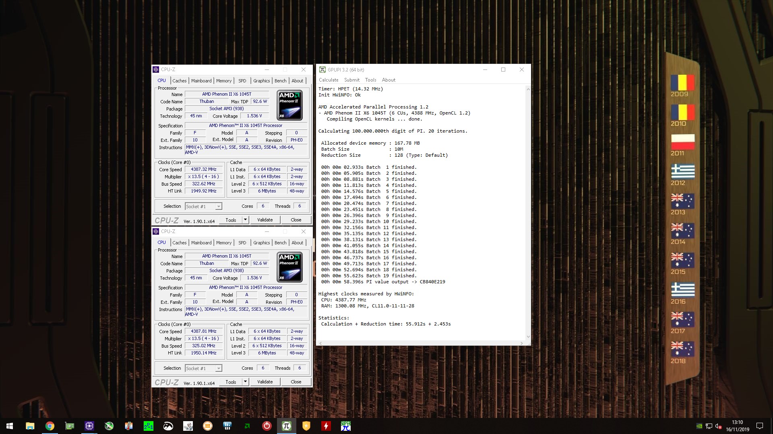This screenshot has width=773, height=434.
Task: Click Tools button in bottom CPU-Z
Action: pos(231,382)
